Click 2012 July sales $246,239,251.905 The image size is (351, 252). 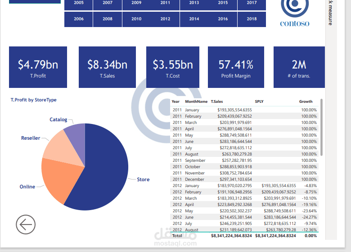coord(236,224)
